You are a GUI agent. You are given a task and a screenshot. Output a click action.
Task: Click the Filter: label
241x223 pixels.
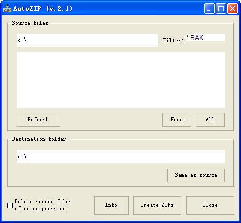pos(173,40)
